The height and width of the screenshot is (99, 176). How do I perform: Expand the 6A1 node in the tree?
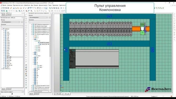tap(35, 46)
